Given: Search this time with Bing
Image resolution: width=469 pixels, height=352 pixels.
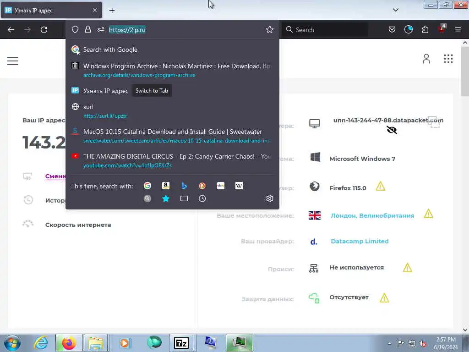Looking at the screenshot, I should click(184, 186).
